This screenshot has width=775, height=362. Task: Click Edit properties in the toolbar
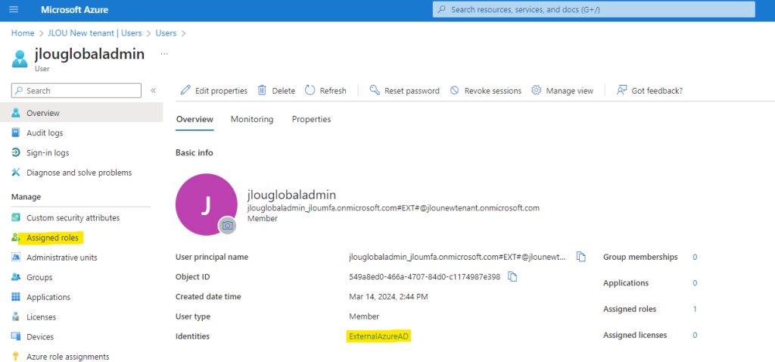click(x=221, y=91)
